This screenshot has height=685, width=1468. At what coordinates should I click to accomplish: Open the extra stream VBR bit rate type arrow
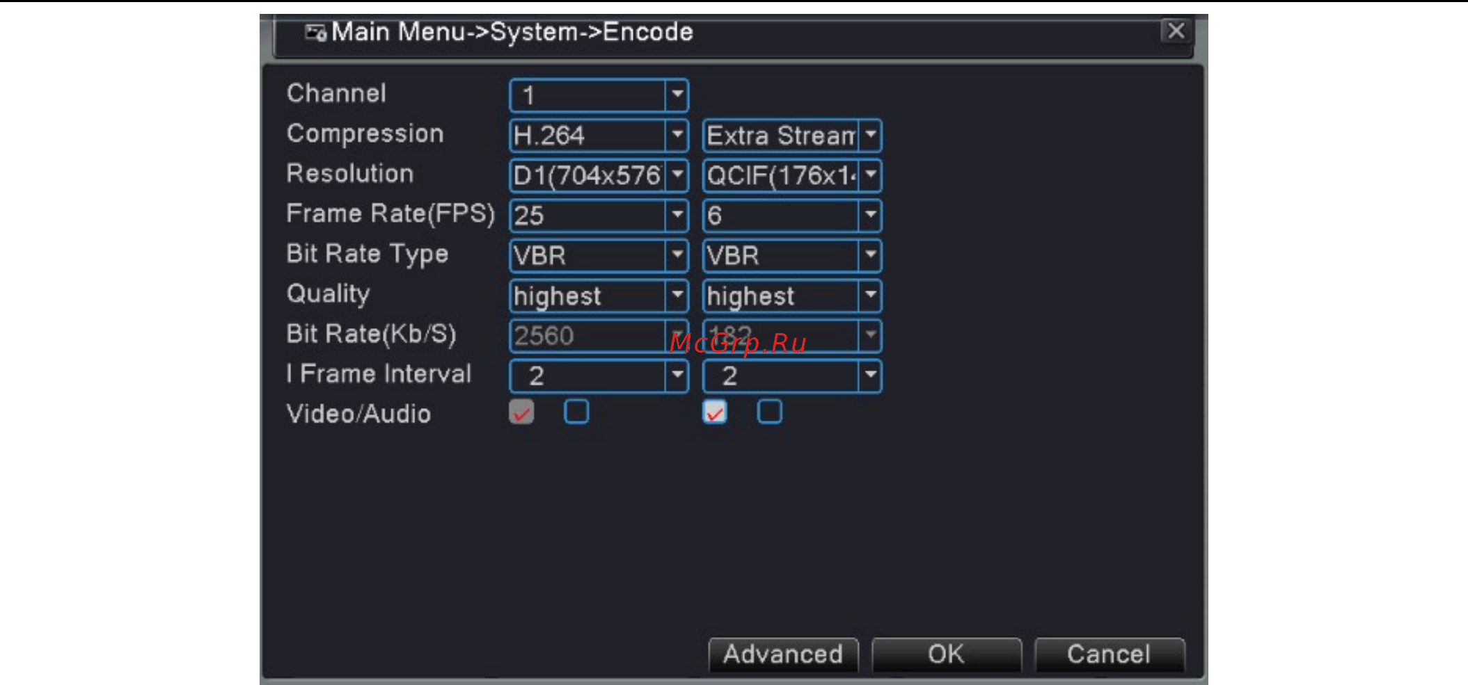[870, 255]
